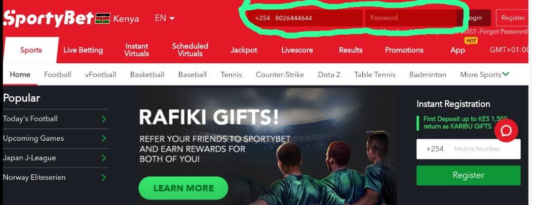Viewport: 533px width, 205px height.
Task: Open the EN language dropdown
Action: [164, 18]
